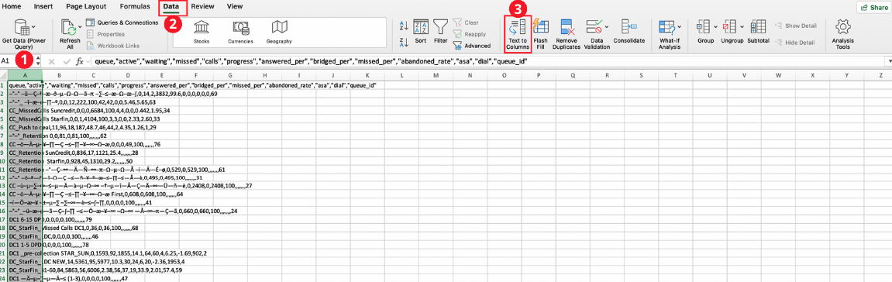892x282 pixels.
Task: Open Workbook Links
Action: click(x=112, y=46)
